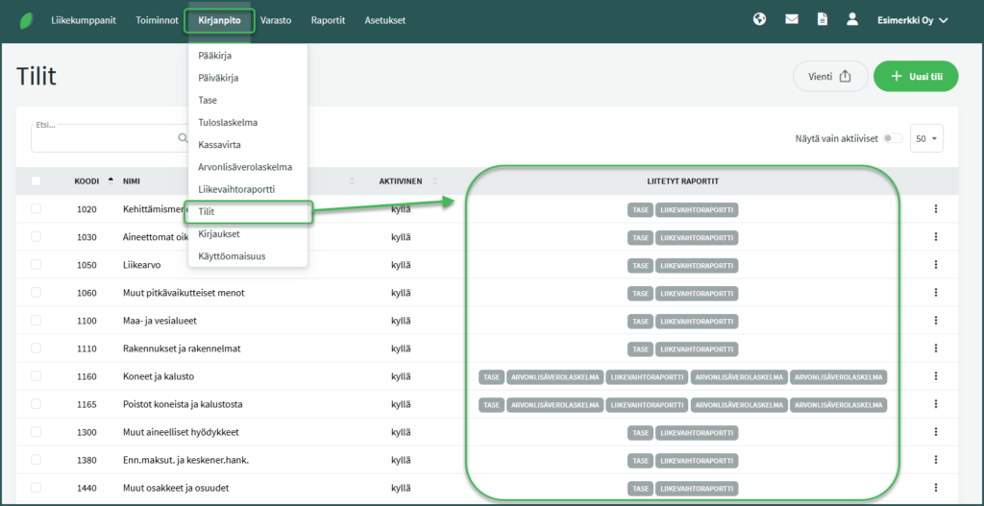Open three-dot menu for account 1020
This screenshot has height=506, width=984.
pyautogui.click(x=935, y=209)
